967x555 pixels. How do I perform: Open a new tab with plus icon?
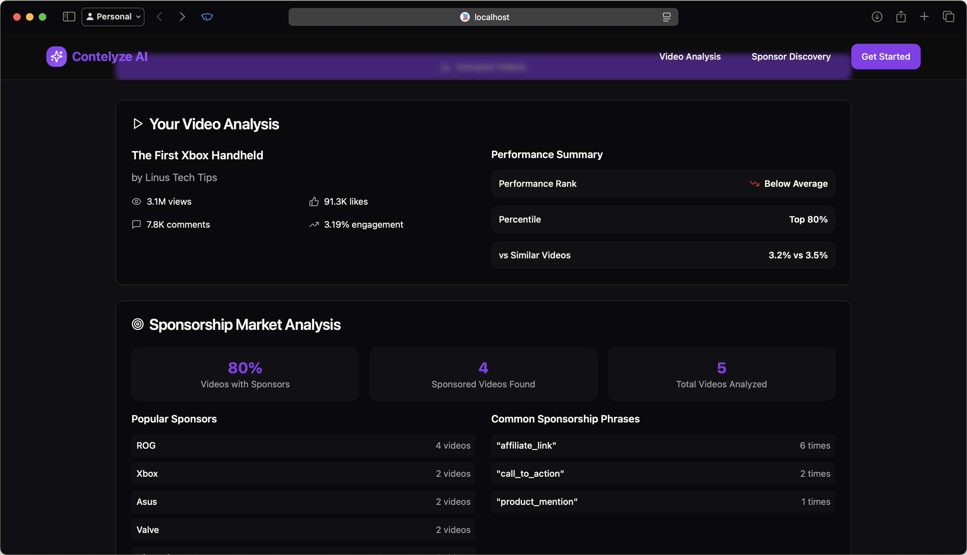tap(924, 17)
